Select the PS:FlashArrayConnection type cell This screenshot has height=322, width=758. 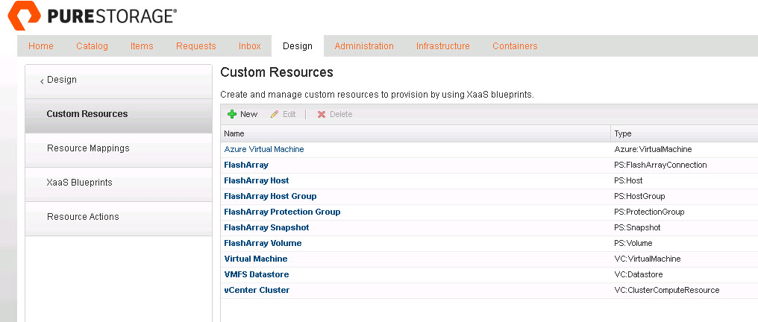coord(660,165)
